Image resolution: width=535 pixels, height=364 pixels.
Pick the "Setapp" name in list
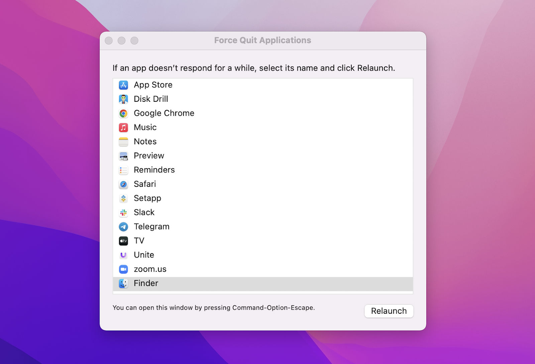[x=147, y=199]
